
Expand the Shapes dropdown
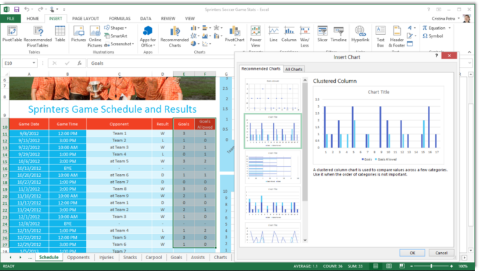click(x=126, y=28)
